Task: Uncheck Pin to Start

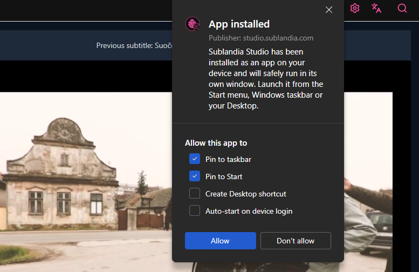Action: click(x=195, y=176)
